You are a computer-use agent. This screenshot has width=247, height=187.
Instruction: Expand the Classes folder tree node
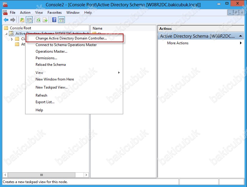coord(12,39)
